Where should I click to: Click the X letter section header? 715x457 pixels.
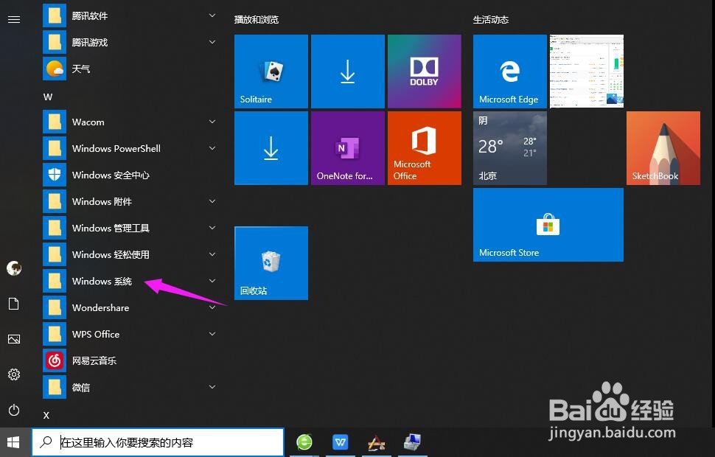46,415
